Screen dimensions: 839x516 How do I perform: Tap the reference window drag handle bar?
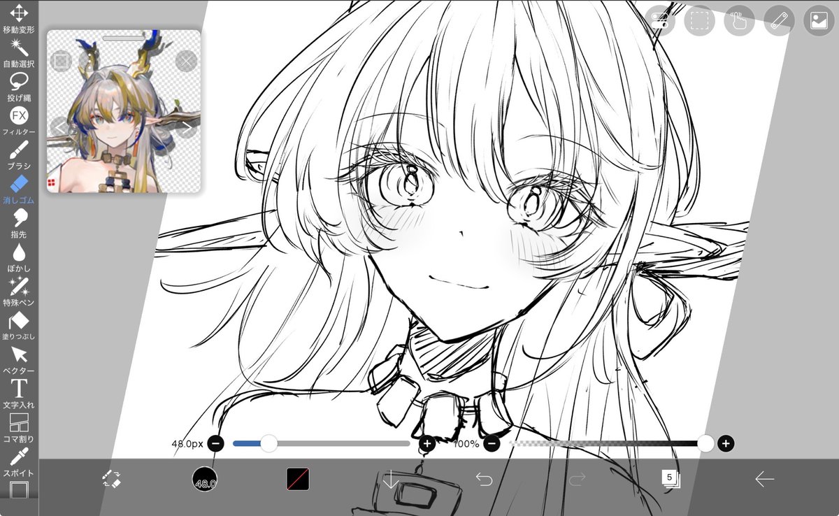[123, 37]
